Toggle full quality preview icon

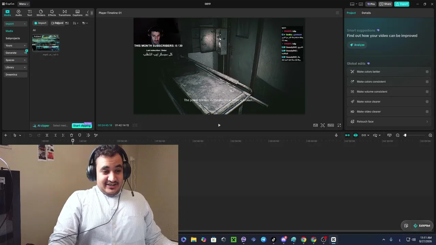click(315, 125)
